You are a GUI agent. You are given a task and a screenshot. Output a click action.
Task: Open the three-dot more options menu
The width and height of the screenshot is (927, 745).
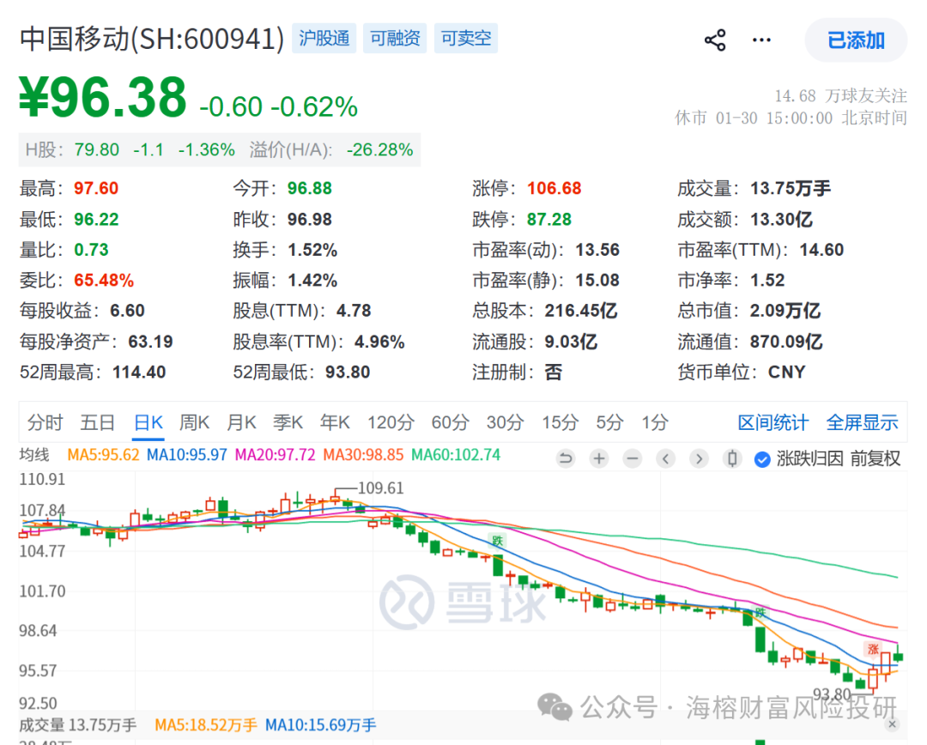point(761,40)
